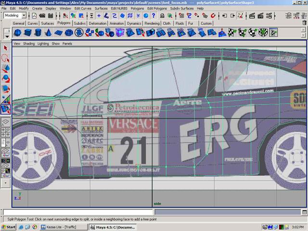This screenshot has width=308, height=231.
Task: Create a polygon sphere from the shelf
Action: tap(17, 33)
